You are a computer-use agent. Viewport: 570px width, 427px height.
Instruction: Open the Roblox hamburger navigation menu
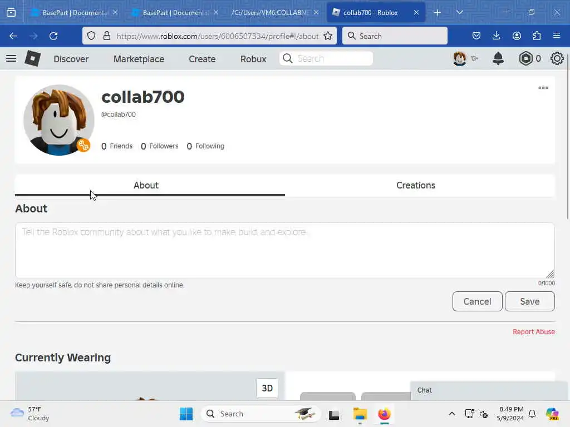point(11,58)
